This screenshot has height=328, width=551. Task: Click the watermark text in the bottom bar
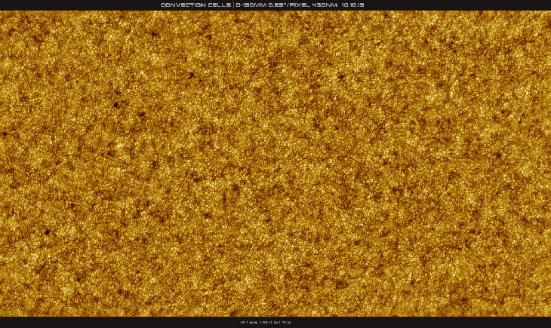(265, 323)
